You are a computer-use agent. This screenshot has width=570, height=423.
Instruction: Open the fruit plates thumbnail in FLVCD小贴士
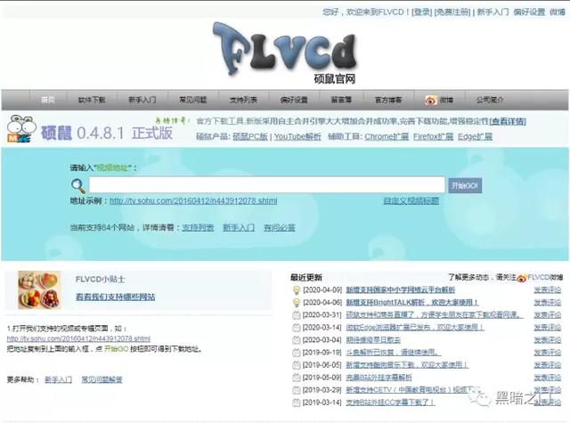coord(39,289)
